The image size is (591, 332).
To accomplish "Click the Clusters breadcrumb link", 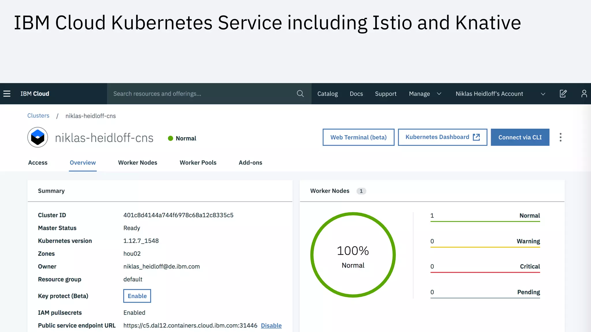I will pyautogui.click(x=38, y=116).
